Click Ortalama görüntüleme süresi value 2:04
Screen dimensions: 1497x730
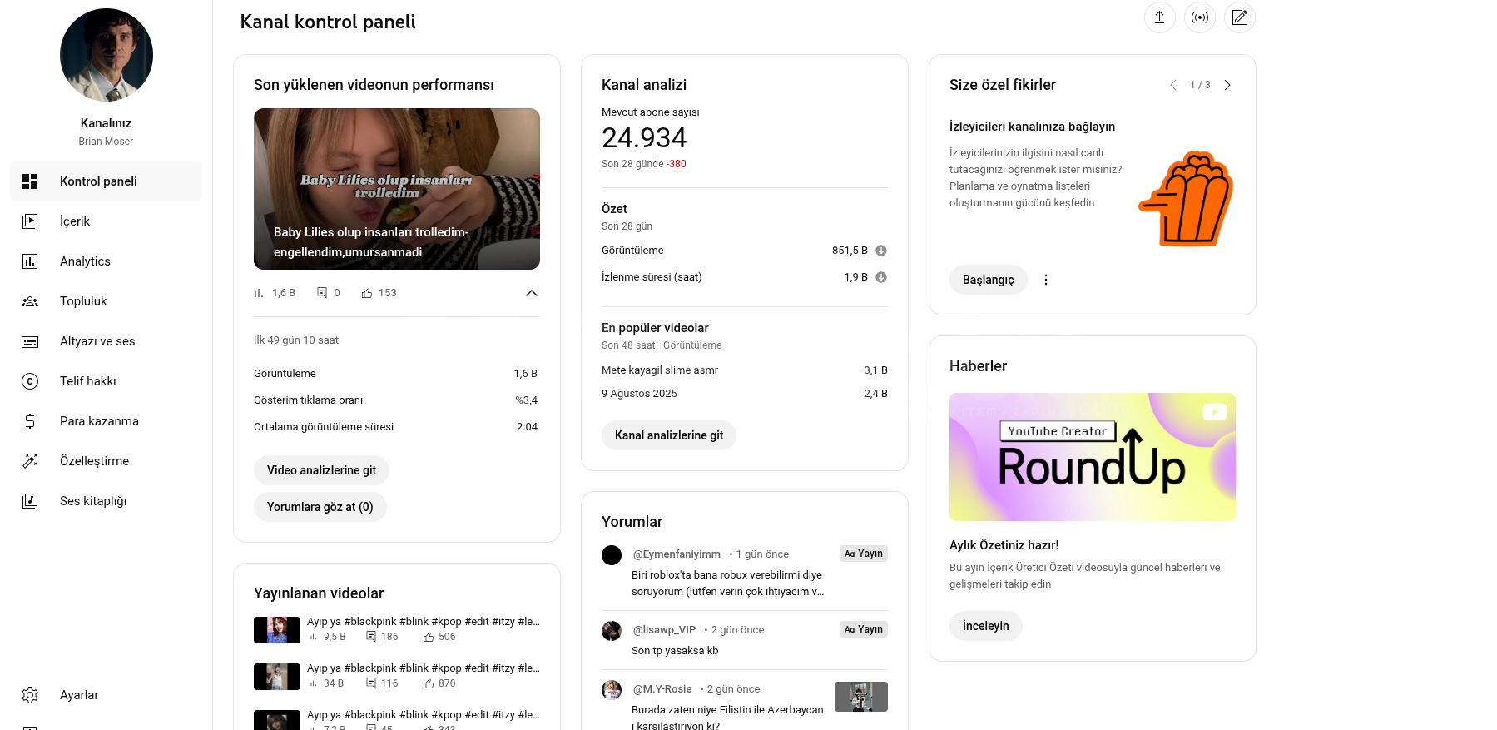pyautogui.click(x=527, y=427)
